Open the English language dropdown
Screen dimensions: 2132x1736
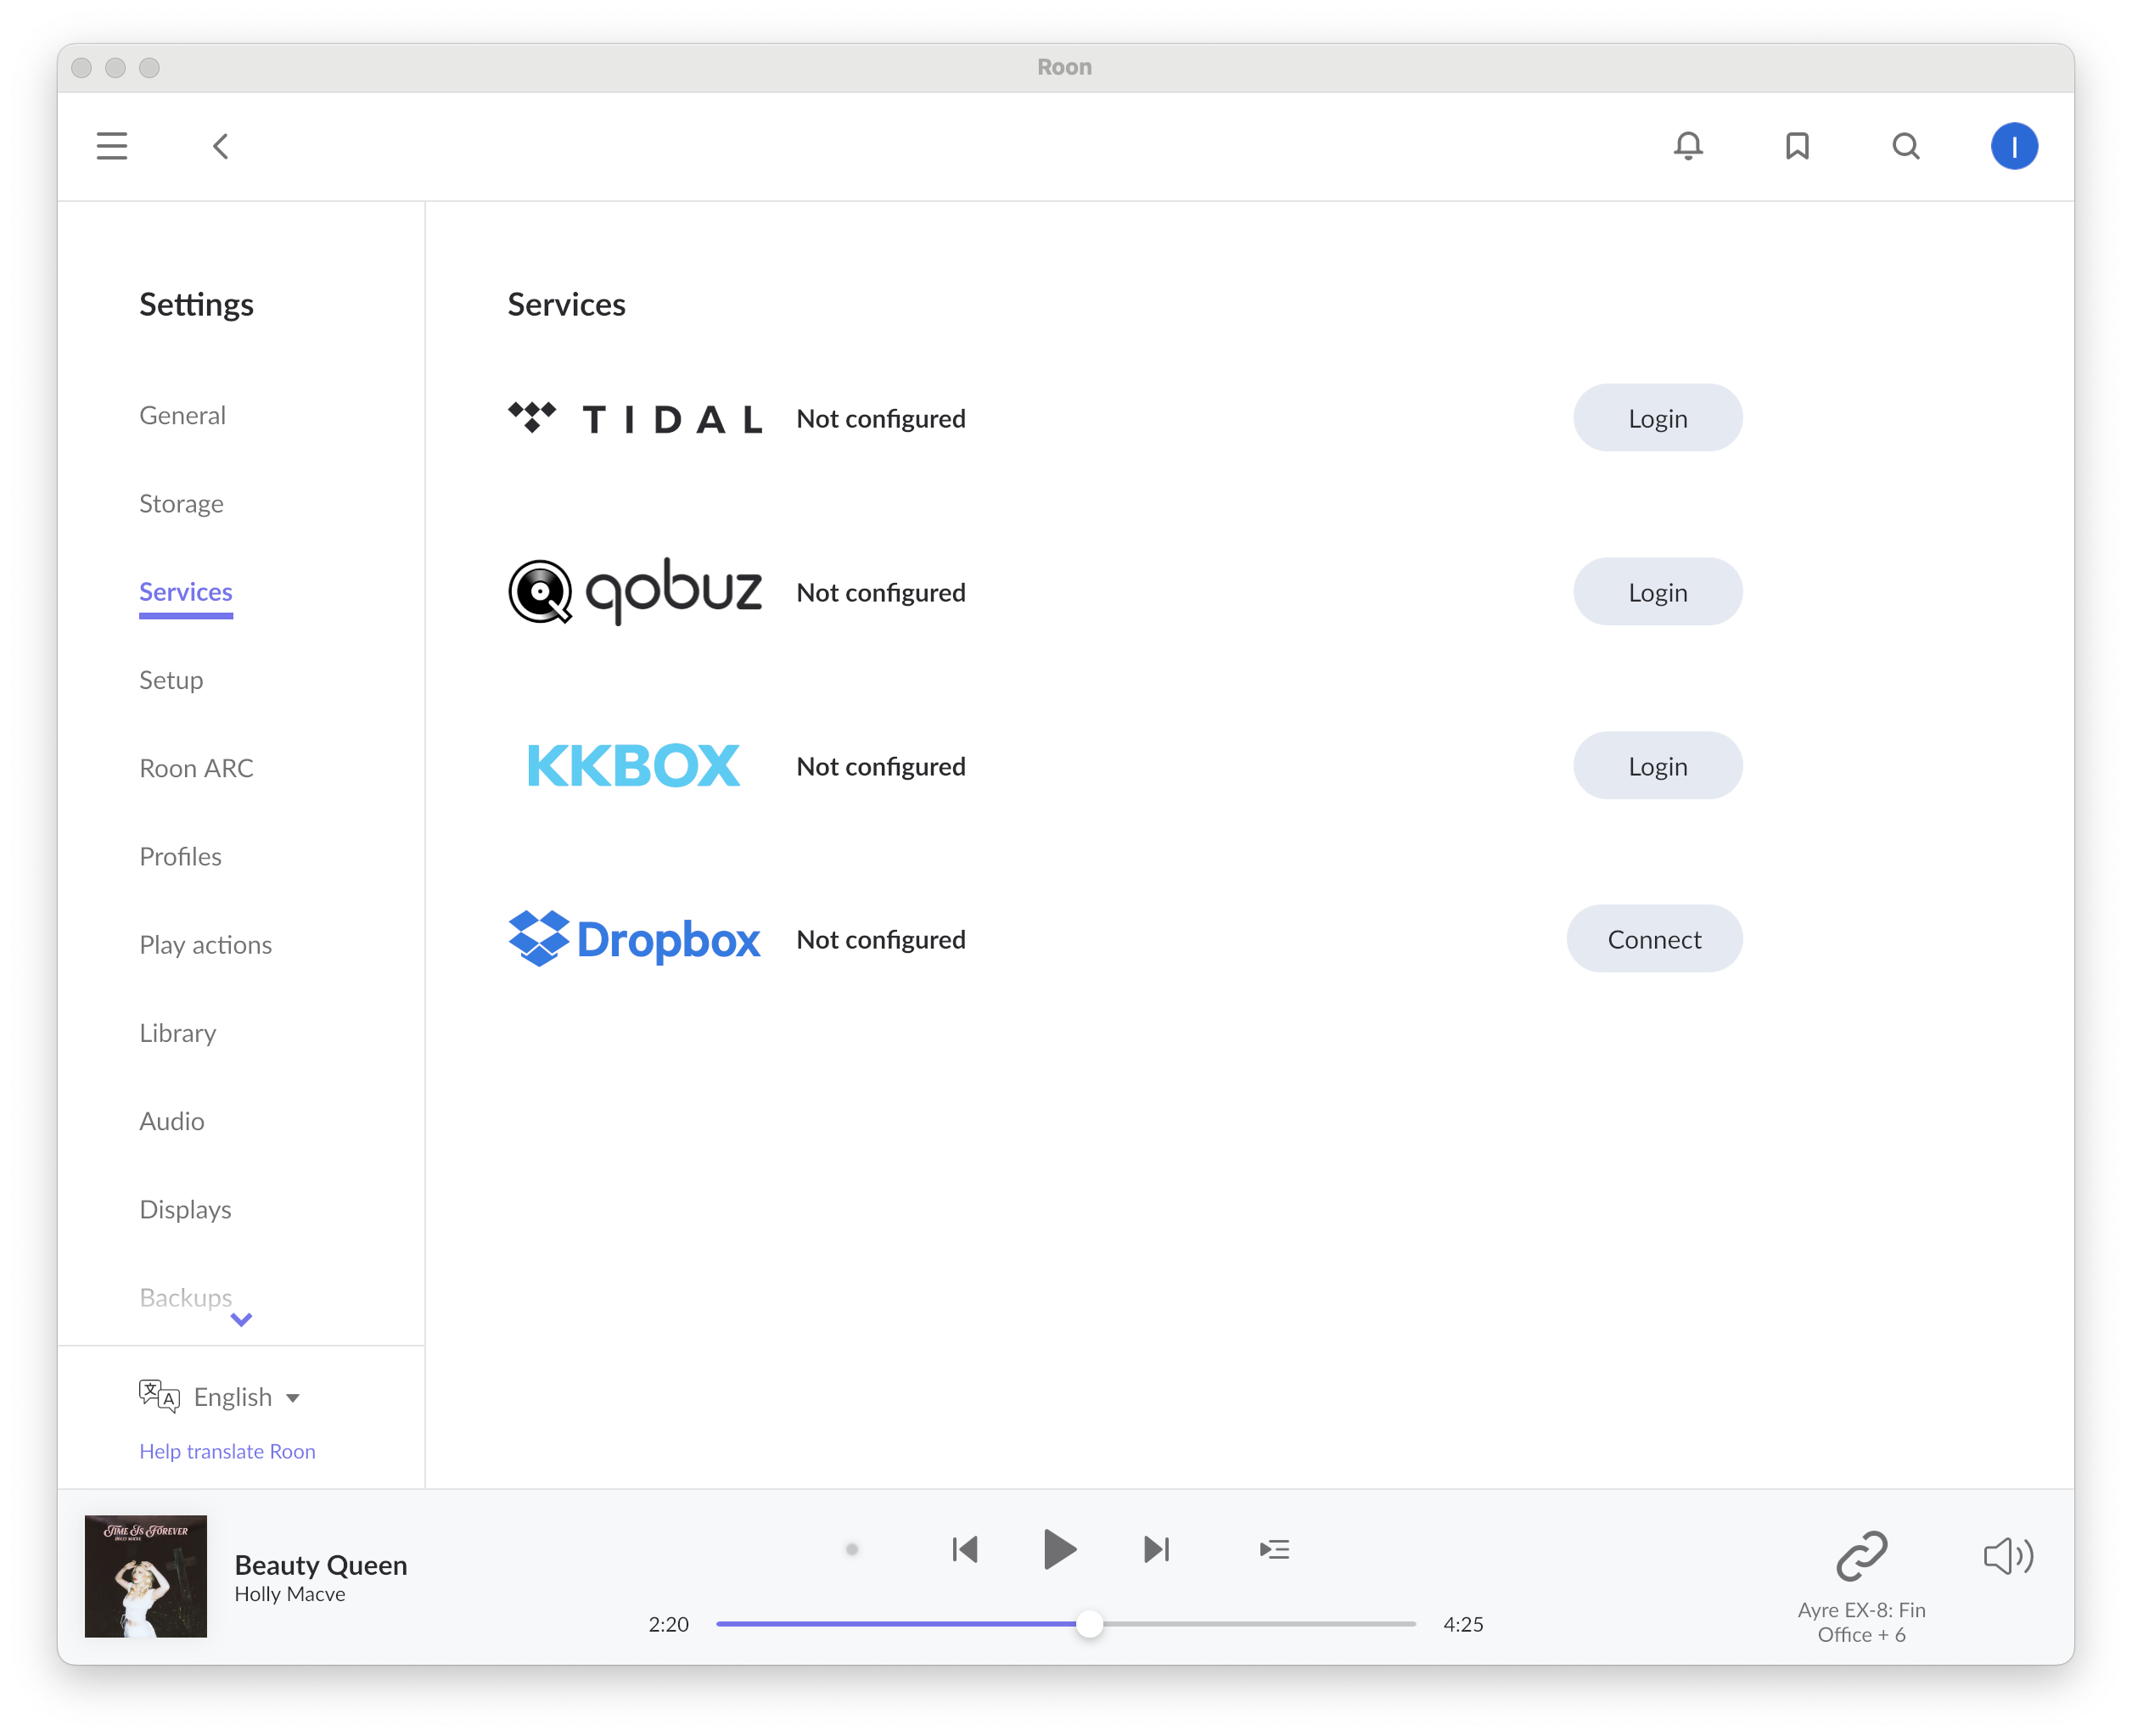tap(246, 1397)
